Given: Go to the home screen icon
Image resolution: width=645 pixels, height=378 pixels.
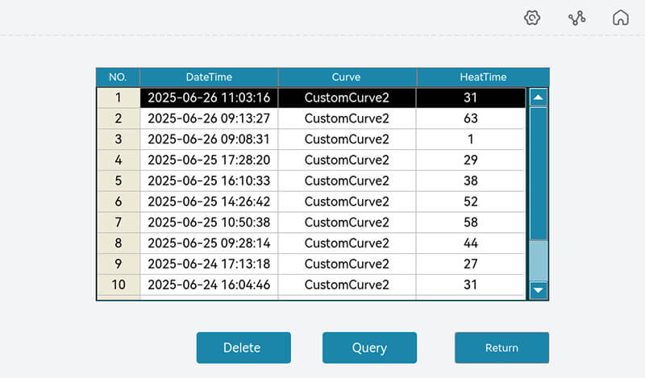Looking at the screenshot, I should coord(620,18).
